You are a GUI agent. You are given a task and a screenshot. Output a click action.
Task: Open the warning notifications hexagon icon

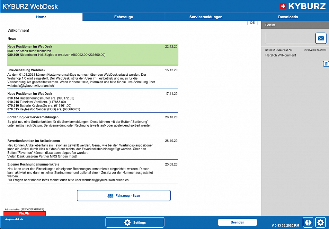[308, 222]
